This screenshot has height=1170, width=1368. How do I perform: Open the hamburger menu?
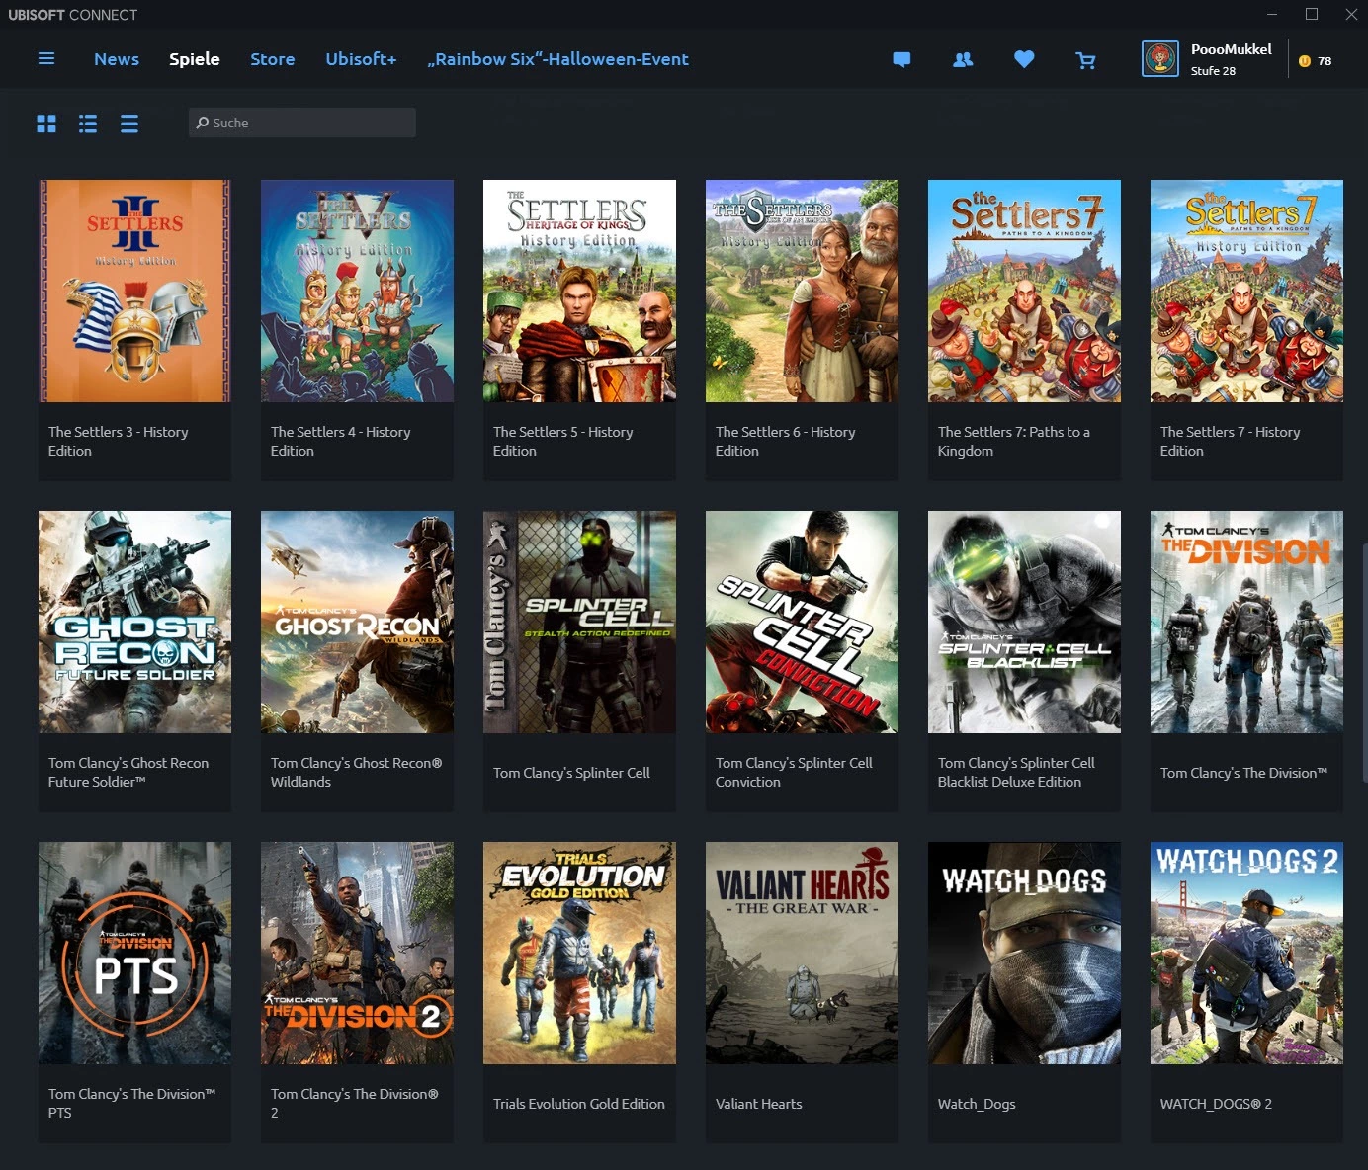46,59
